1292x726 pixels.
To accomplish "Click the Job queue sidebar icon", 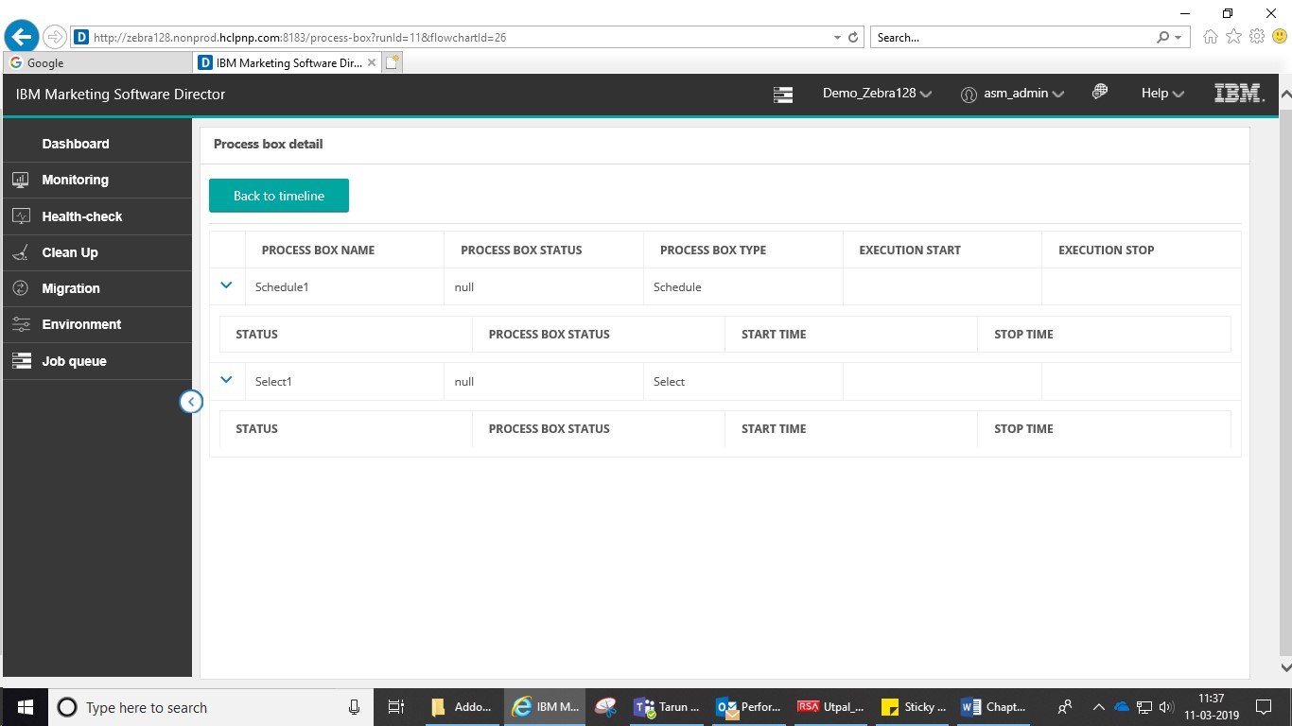I will coord(21,361).
